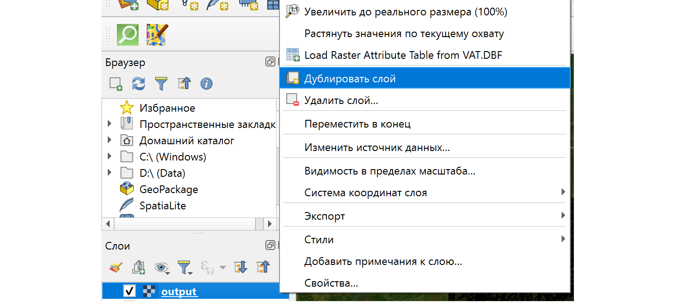Choose Переместить в конец
The width and height of the screenshot is (693, 302).
tap(425, 124)
